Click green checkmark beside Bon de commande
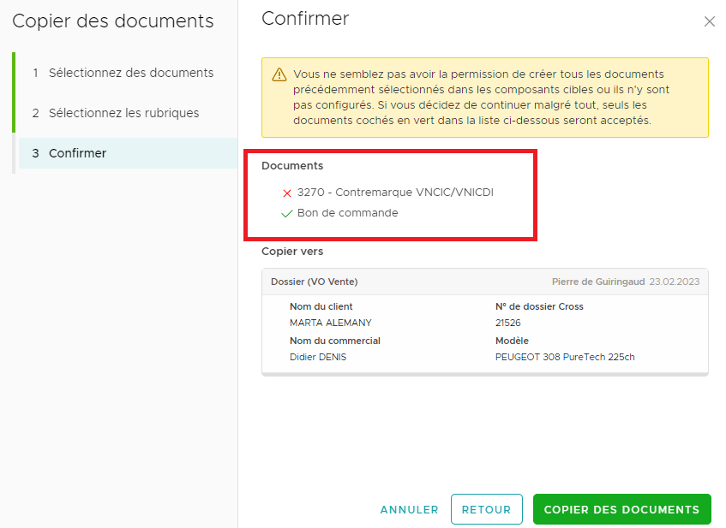This screenshot has width=726, height=528. click(x=287, y=214)
